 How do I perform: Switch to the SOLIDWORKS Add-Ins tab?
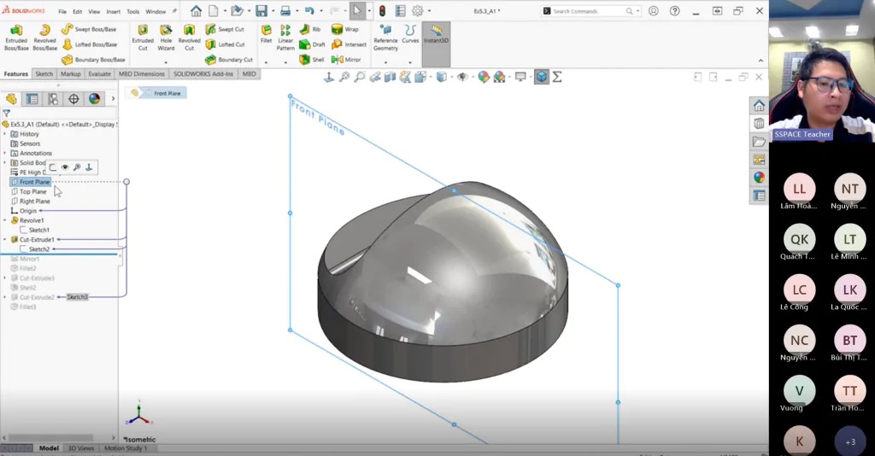[203, 73]
